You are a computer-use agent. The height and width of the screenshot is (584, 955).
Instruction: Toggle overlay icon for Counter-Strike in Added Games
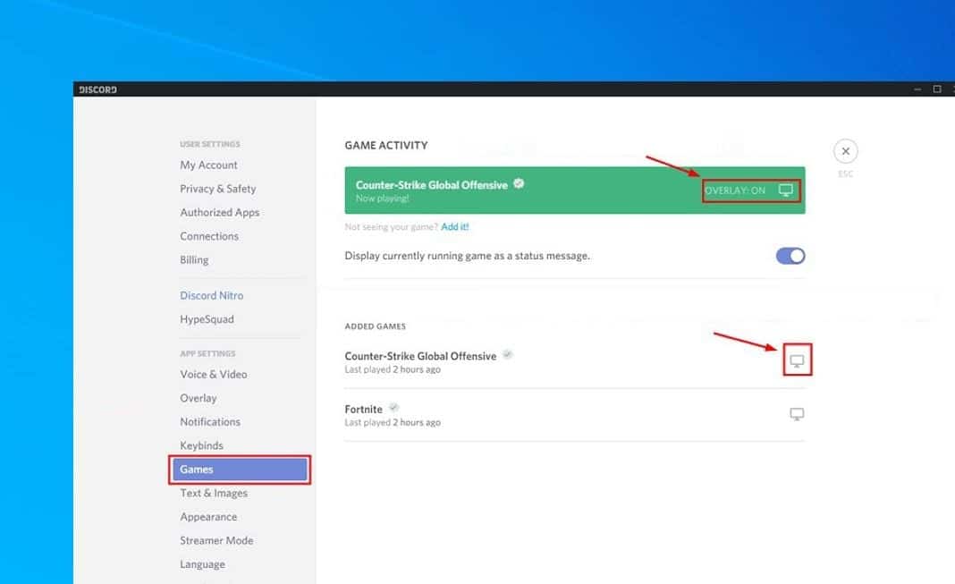coord(797,361)
